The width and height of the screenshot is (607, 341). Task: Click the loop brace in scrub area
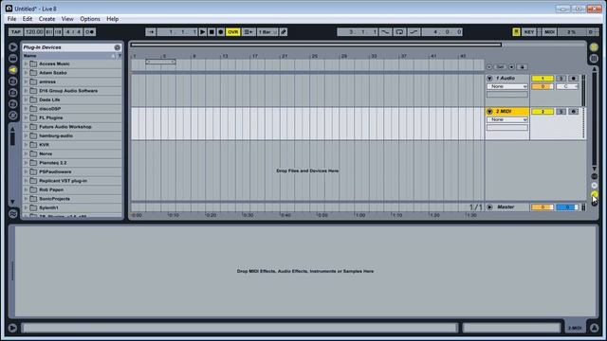click(160, 62)
